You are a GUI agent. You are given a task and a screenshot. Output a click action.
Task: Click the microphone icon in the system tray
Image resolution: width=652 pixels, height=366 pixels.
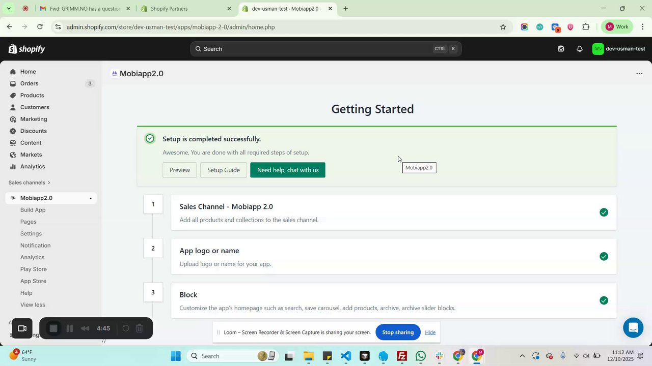click(x=563, y=356)
